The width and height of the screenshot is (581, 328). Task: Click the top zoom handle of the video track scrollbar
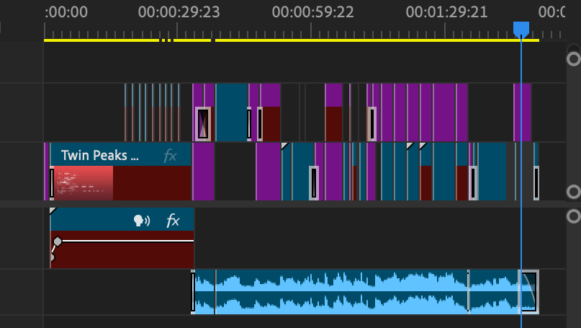click(574, 59)
